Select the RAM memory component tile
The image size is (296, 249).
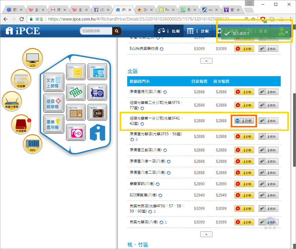tap(76, 92)
